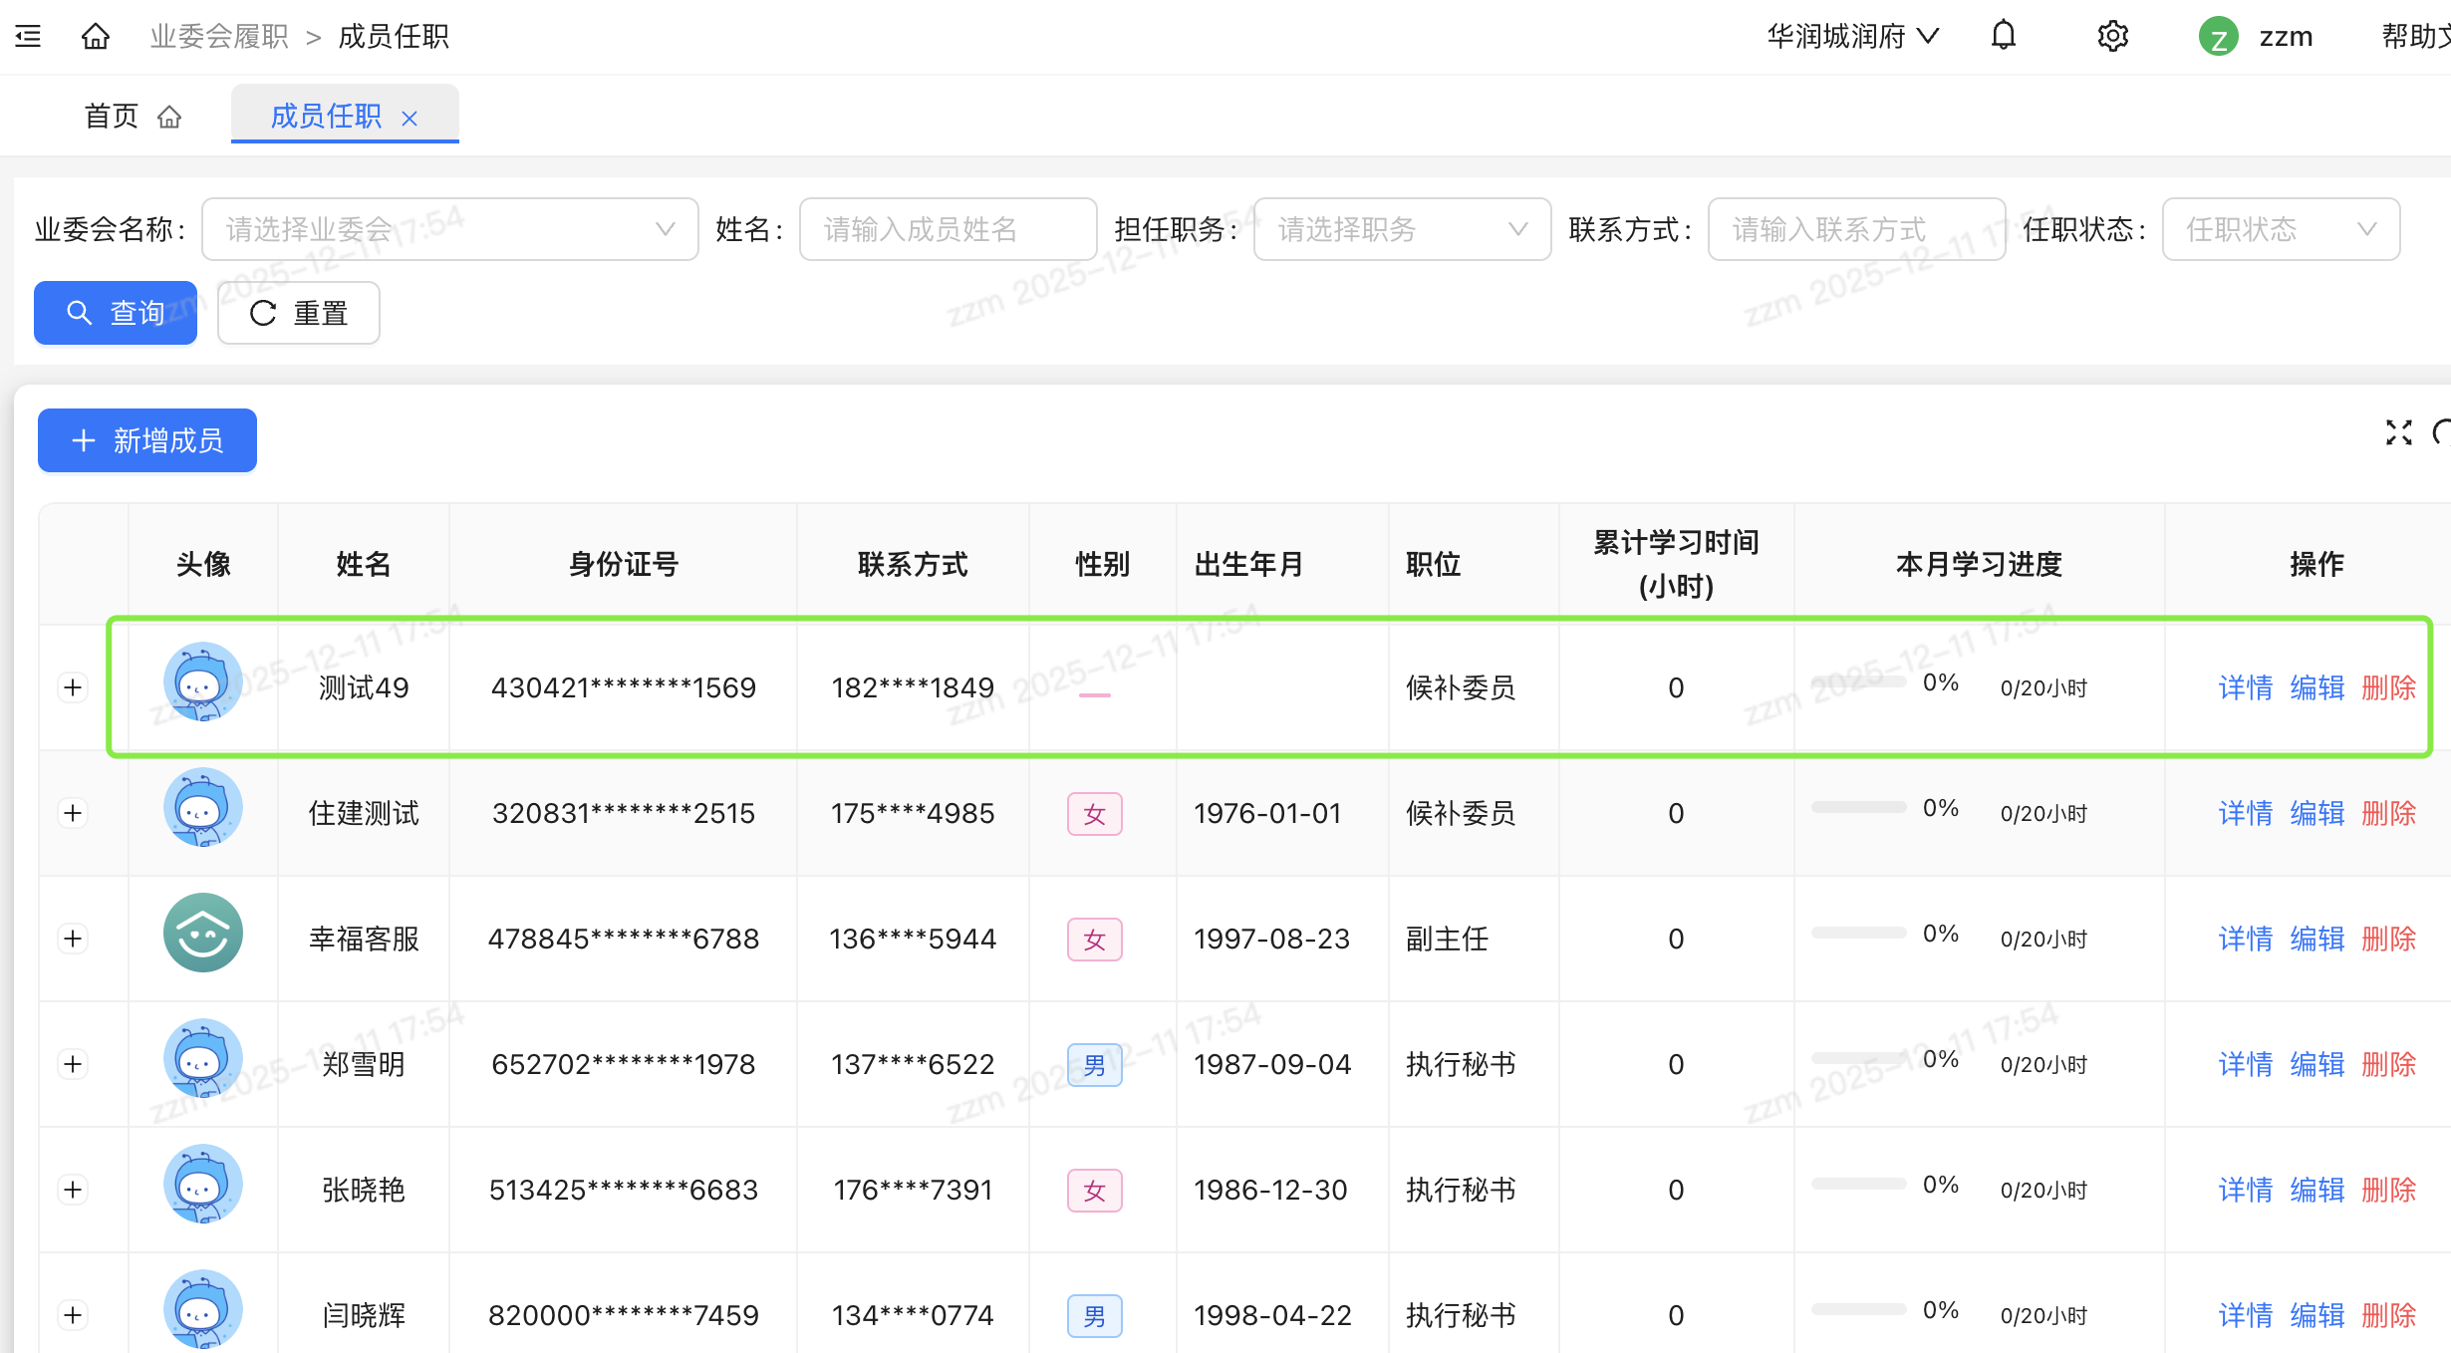The width and height of the screenshot is (2451, 1353).
Task: Focus the 姓名 input field
Action: click(x=947, y=230)
